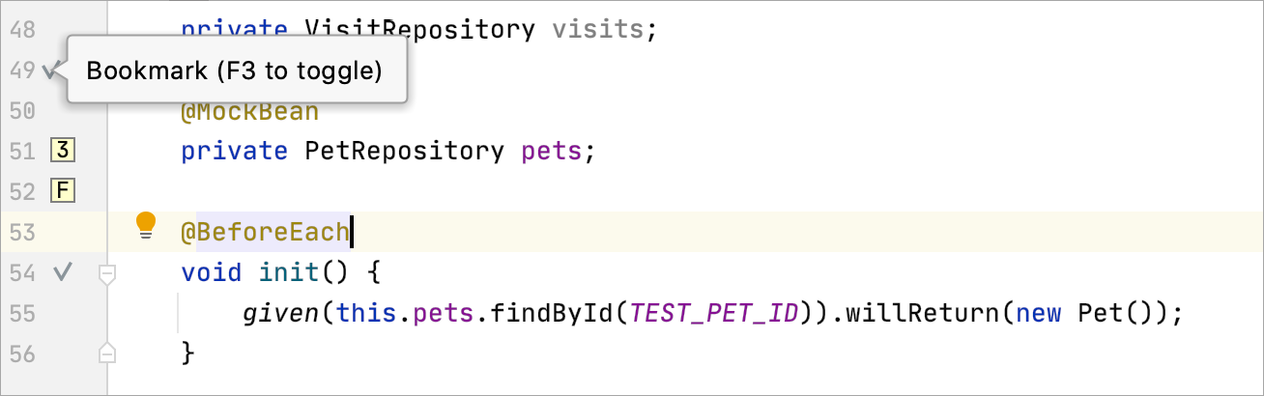Click the fold end marker on line 56
The width and height of the screenshot is (1264, 396).
(x=108, y=354)
